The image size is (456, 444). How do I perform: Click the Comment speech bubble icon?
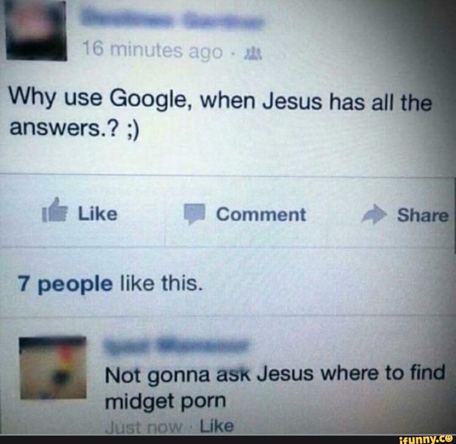point(194,214)
